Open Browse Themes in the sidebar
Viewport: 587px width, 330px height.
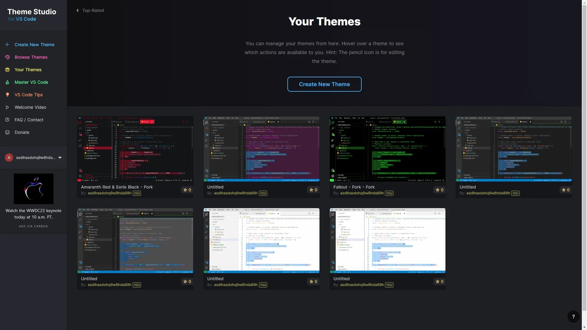point(31,57)
